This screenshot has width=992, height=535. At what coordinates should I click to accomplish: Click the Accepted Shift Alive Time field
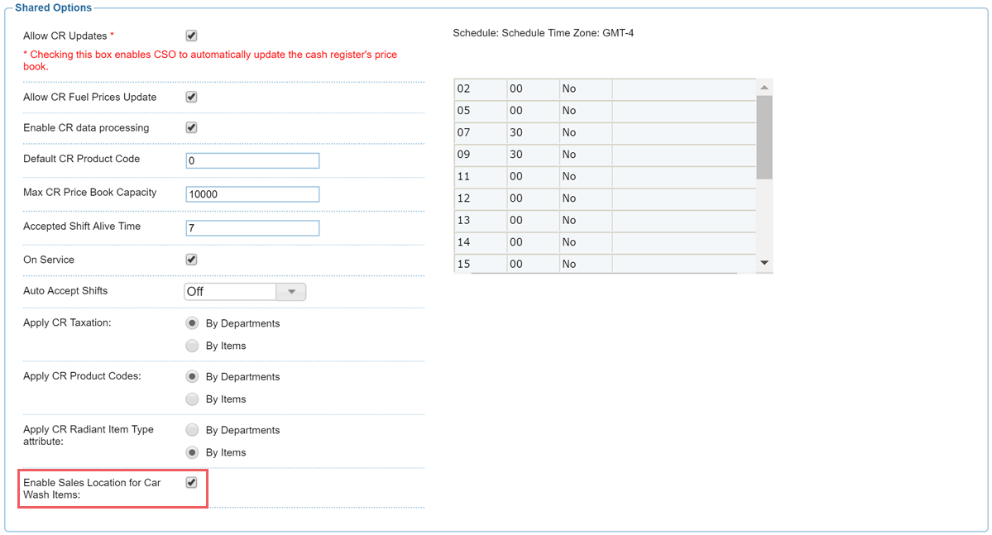(252, 227)
